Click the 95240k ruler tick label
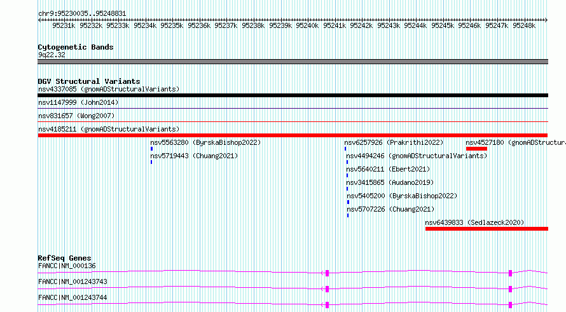This screenshot has width=566, height=312. pyautogui.click(x=307, y=25)
